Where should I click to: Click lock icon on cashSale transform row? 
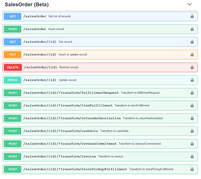(x=192, y=131)
